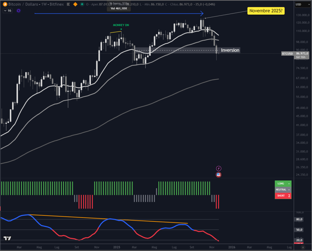Click the purple refresh icon below the symbol
The image size is (312, 251).
pos(19,11)
